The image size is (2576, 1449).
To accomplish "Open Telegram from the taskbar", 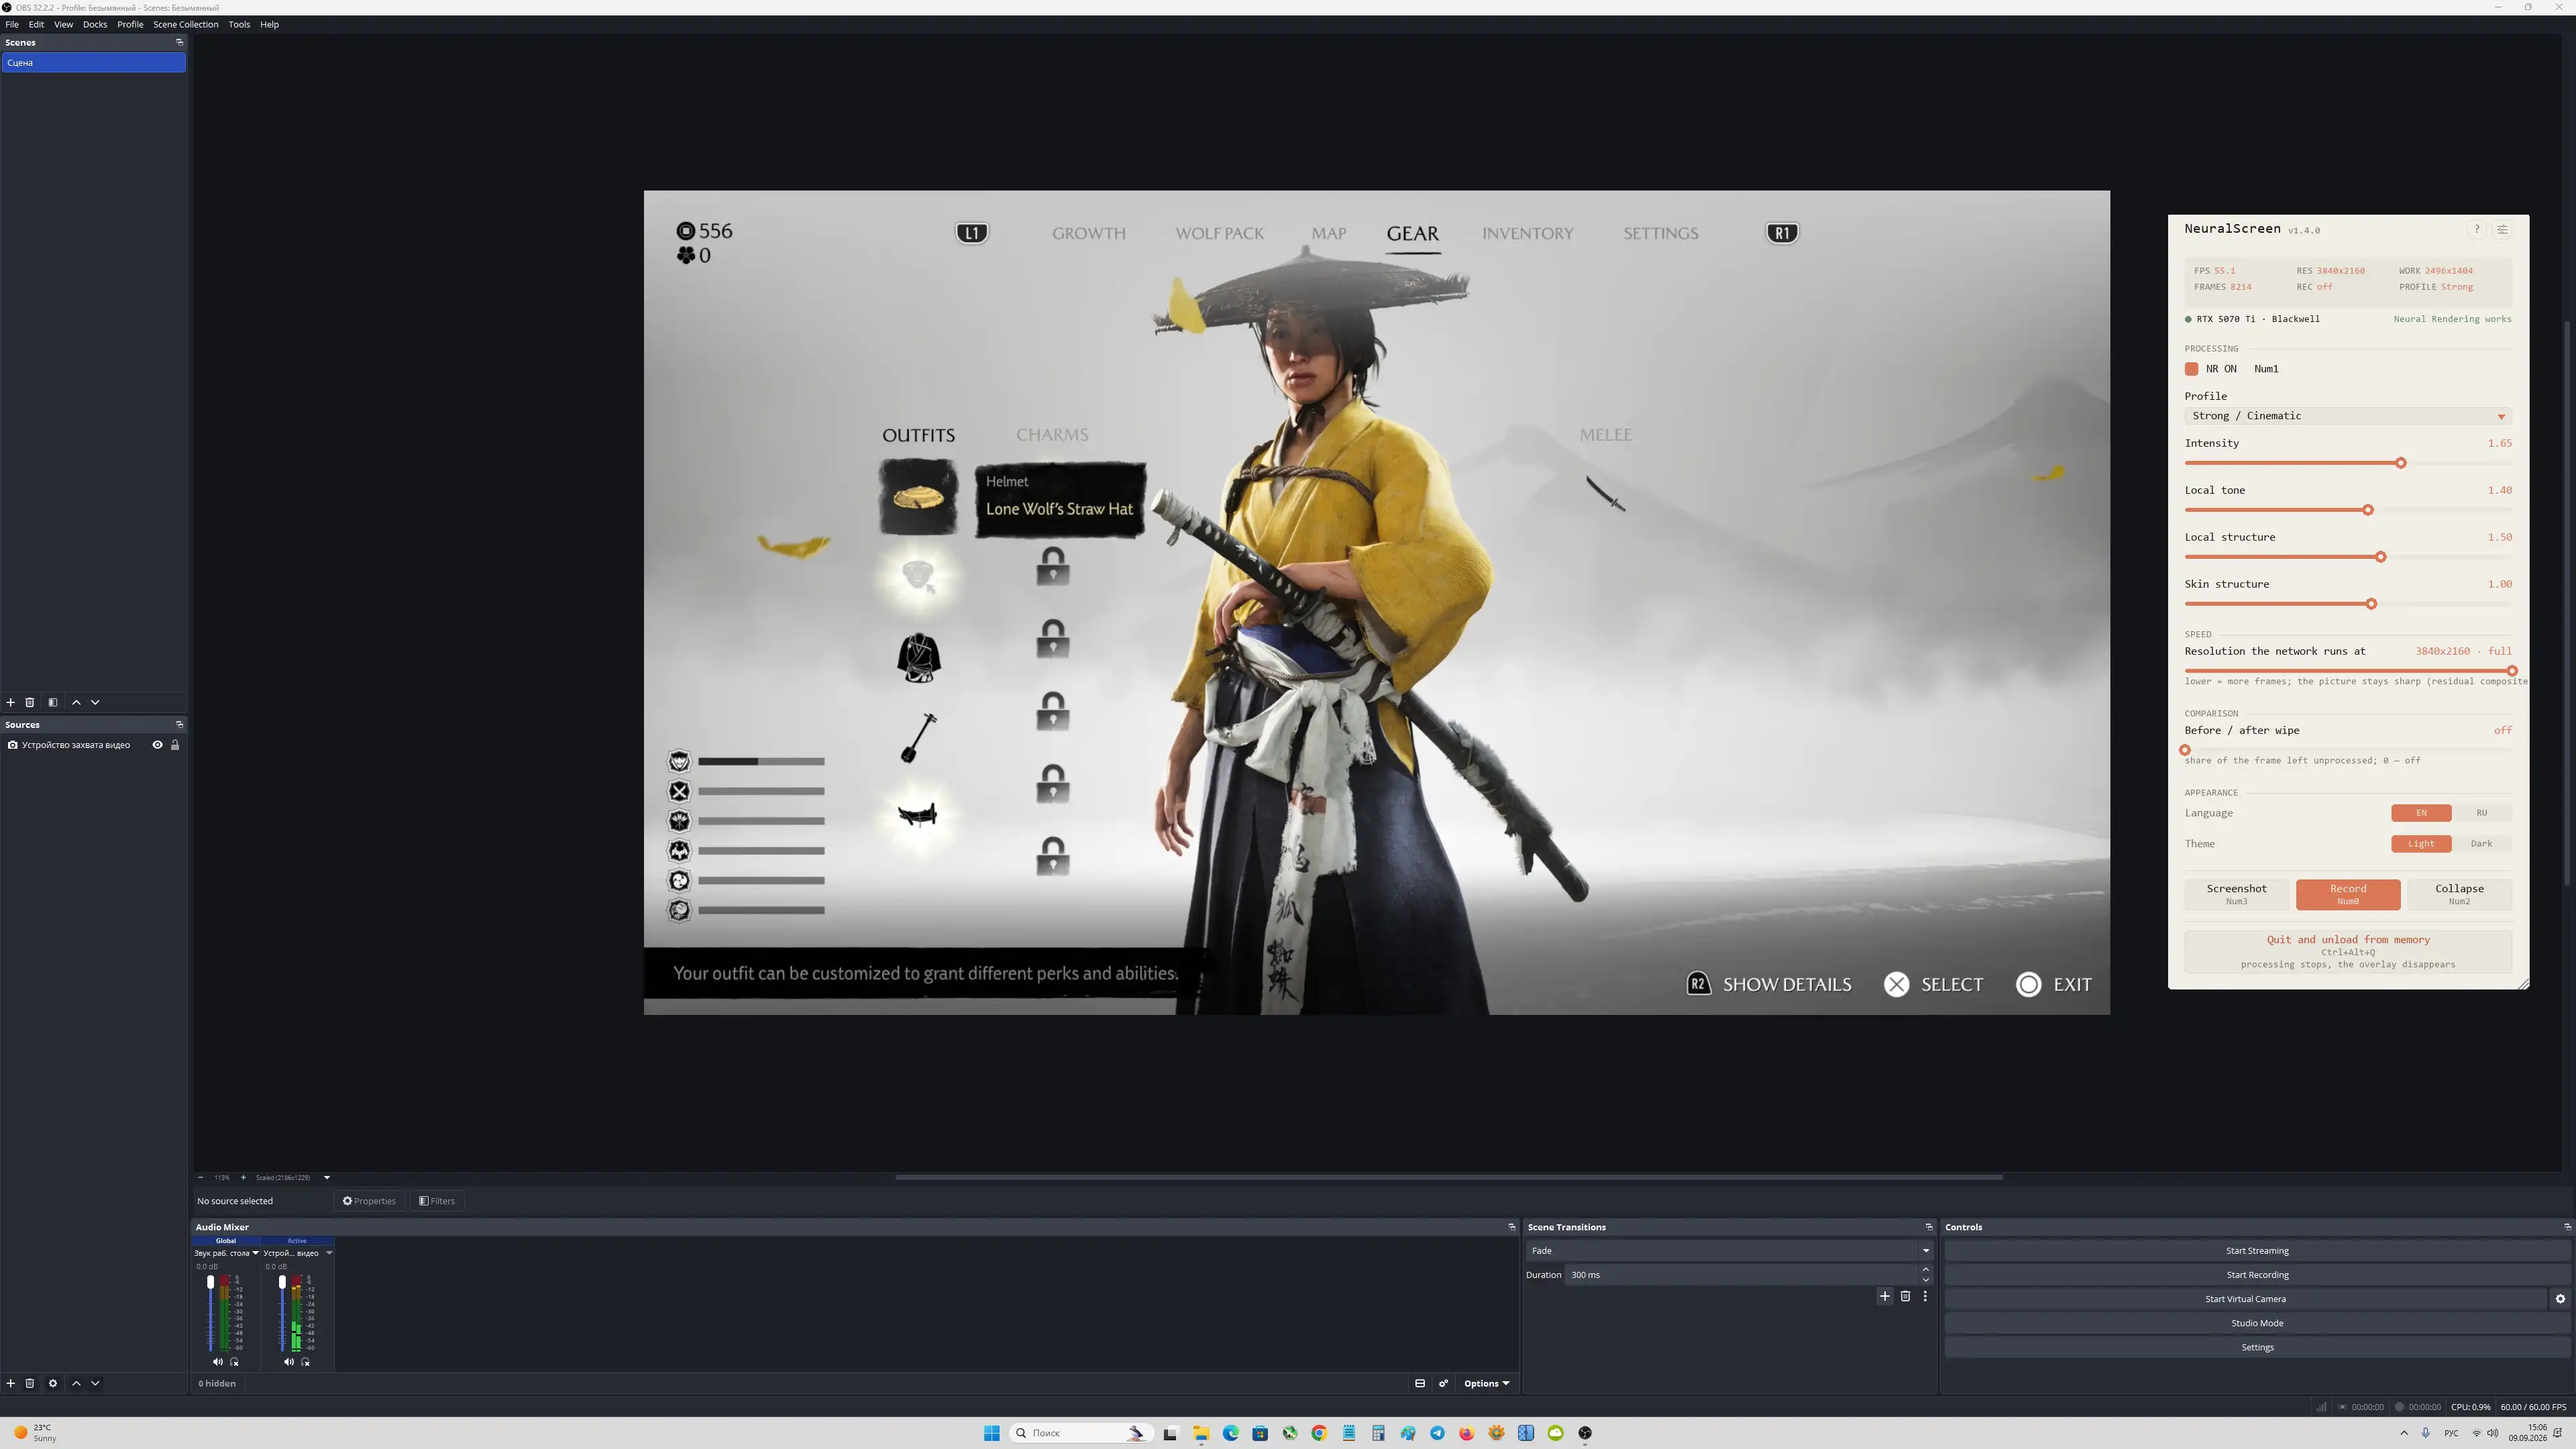I will [x=1437, y=1433].
